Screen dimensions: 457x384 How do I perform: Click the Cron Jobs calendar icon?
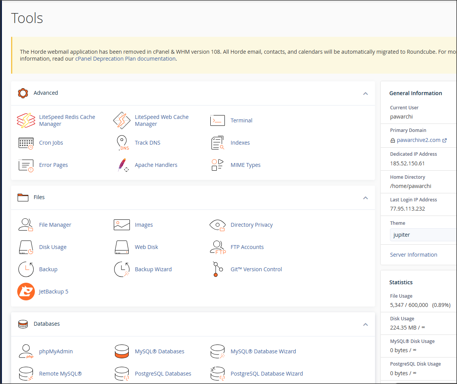[26, 143]
